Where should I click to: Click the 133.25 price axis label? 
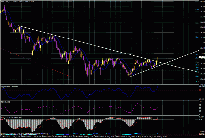tap(202, 43)
